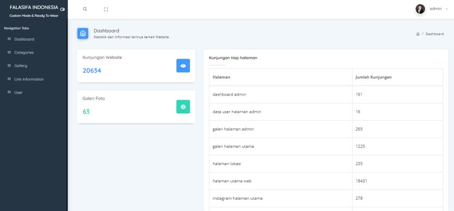
Task: Click the value 18431 in table
Action: [361, 181]
